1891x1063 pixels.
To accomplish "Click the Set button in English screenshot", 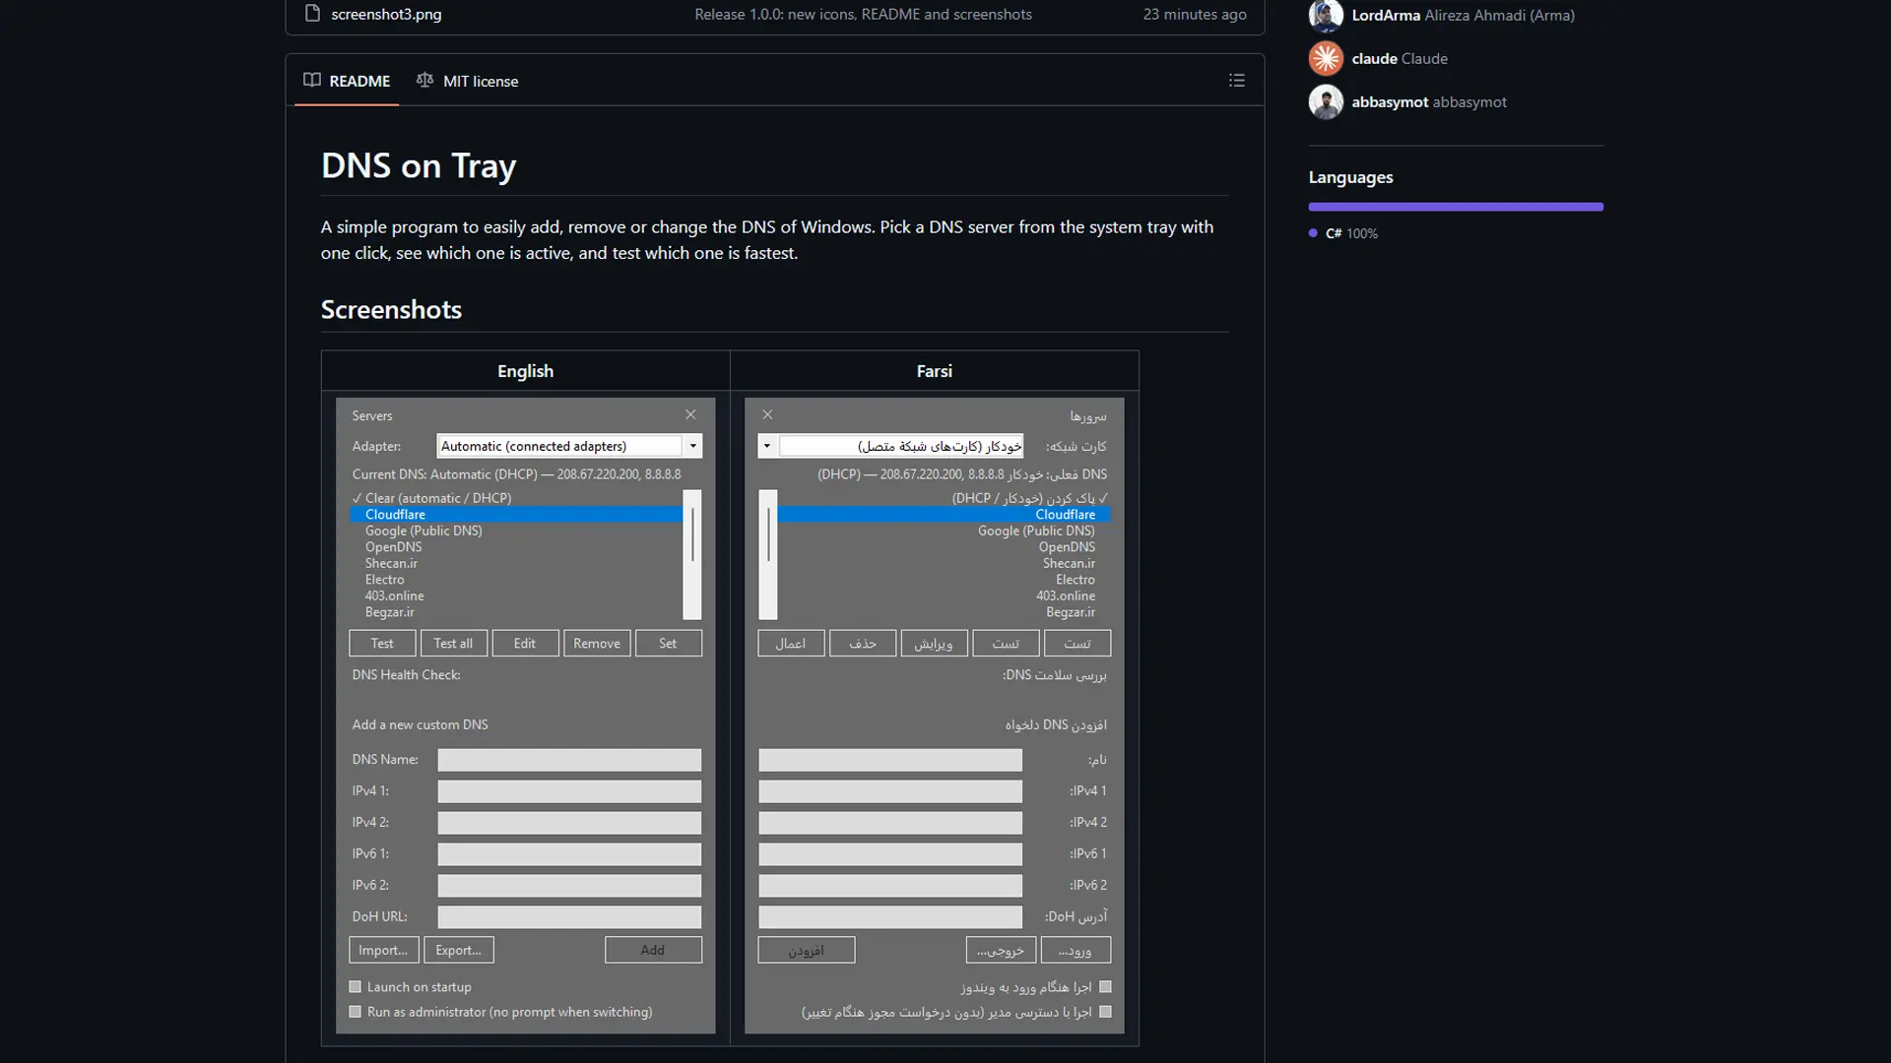I will point(668,643).
